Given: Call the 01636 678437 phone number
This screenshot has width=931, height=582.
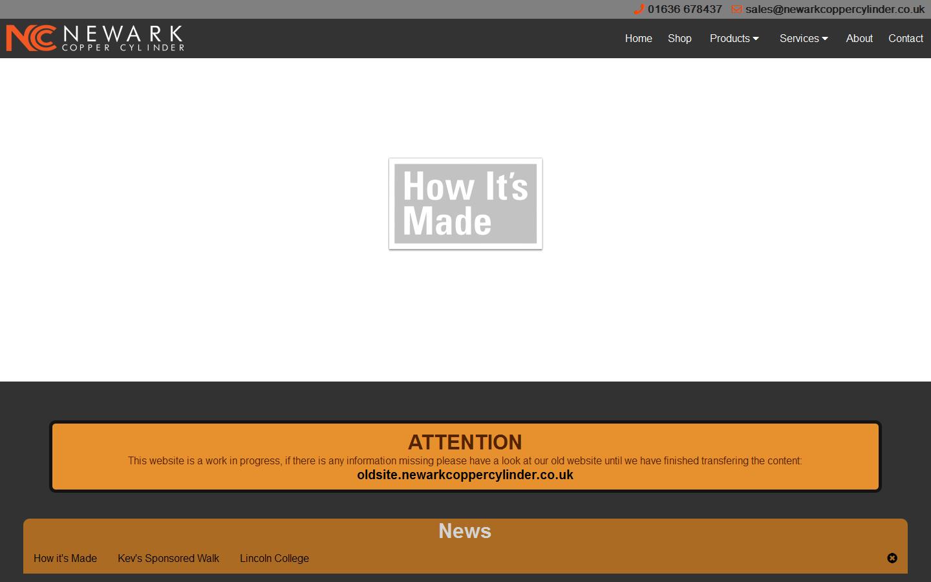Looking at the screenshot, I should (685, 9).
